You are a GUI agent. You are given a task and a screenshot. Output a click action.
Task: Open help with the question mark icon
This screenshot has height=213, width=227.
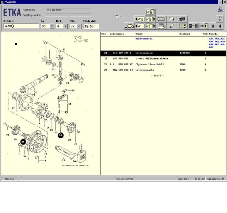pyautogui.click(x=220, y=18)
